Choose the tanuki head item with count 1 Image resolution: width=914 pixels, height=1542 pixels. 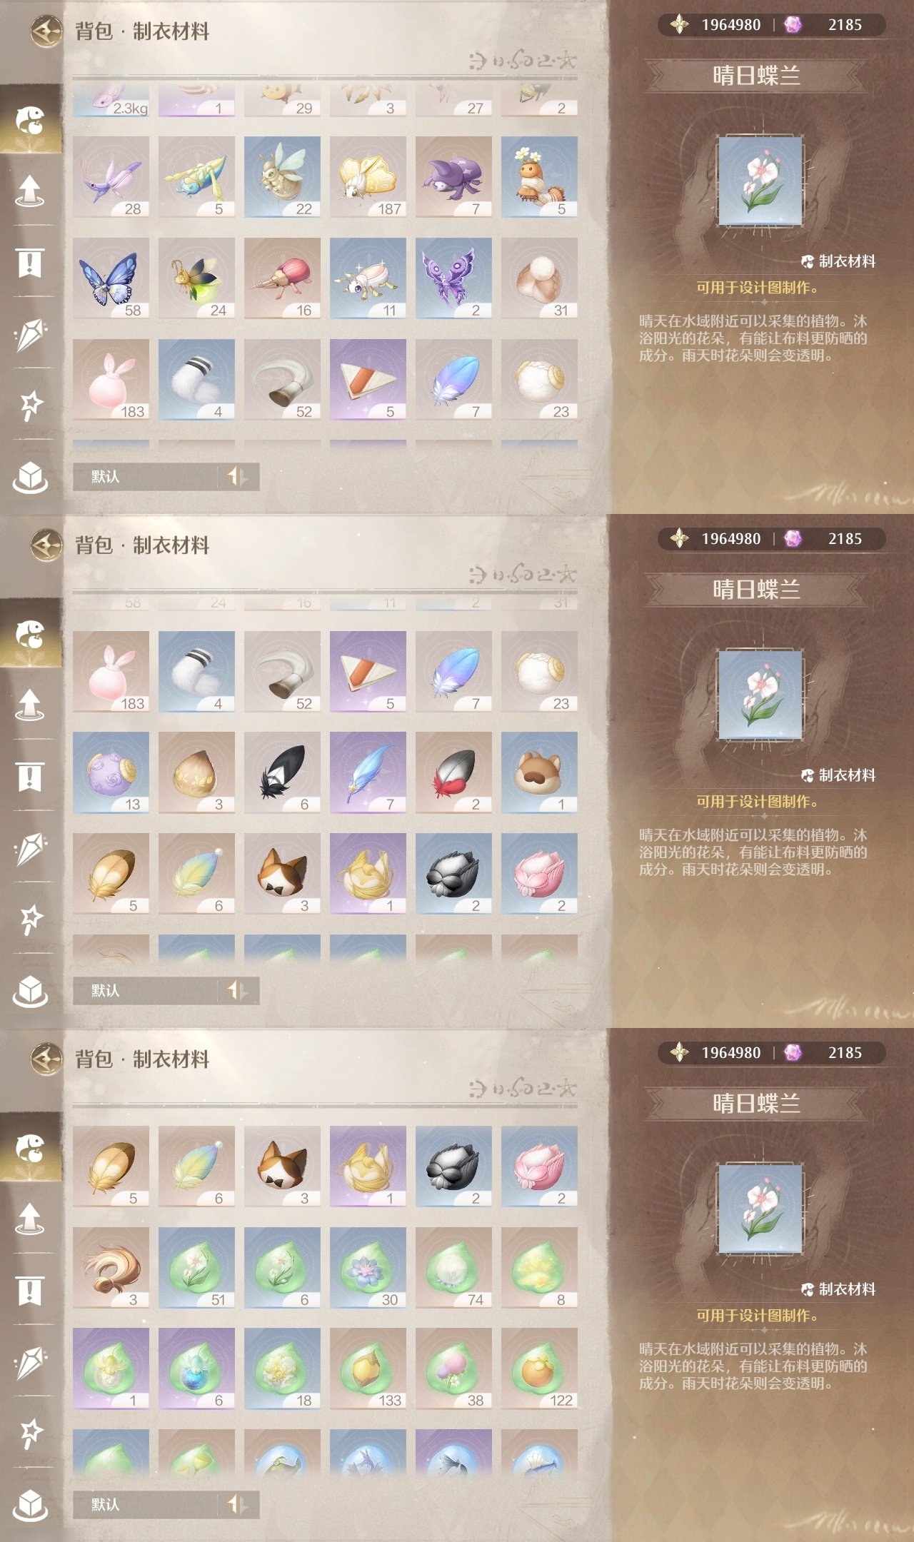(539, 772)
